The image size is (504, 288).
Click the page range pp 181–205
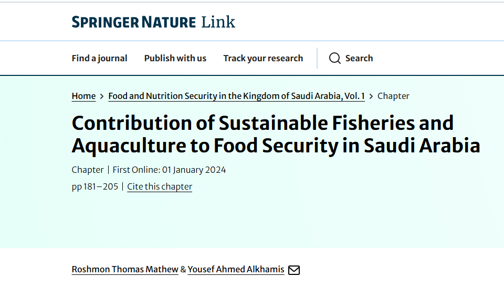click(95, 186)
